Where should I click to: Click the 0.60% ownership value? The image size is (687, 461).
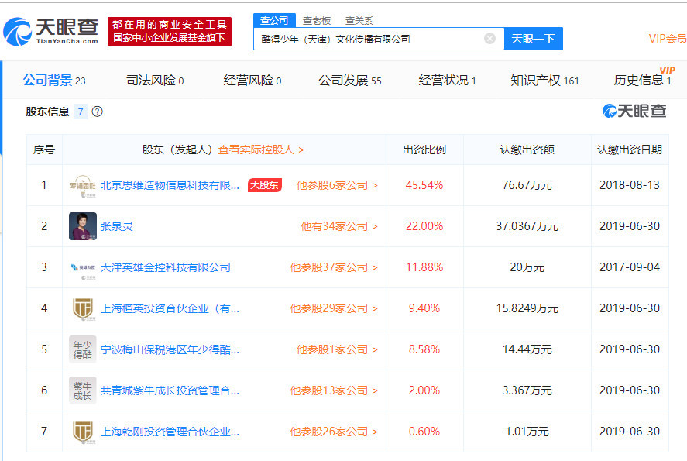click(x=424, y=432)
